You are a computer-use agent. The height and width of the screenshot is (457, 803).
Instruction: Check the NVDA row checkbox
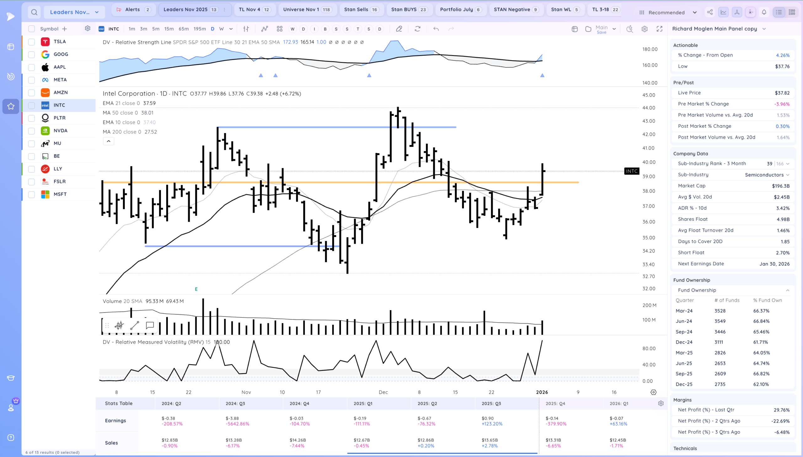[31, 131]
